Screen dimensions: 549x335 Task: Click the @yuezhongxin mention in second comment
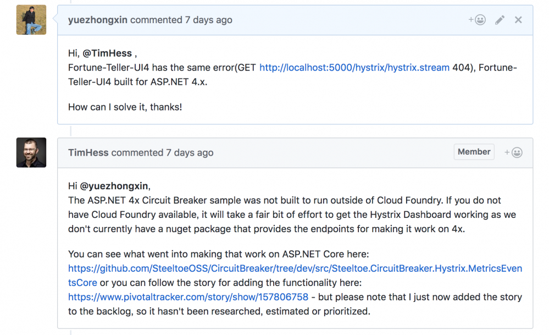coord(115,186)
